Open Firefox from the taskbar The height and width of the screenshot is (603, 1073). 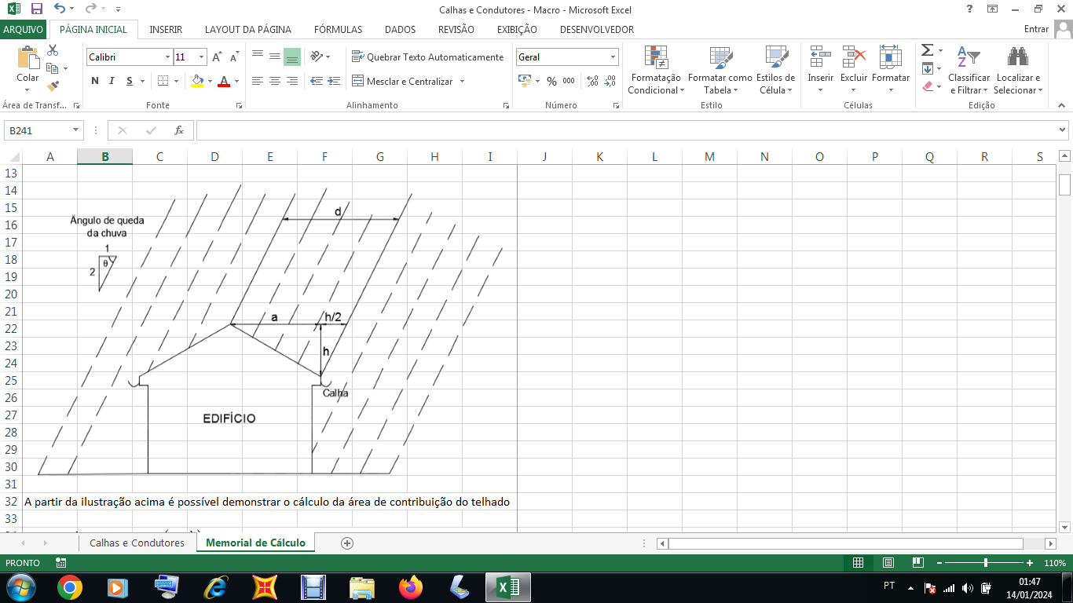(410, 587)
